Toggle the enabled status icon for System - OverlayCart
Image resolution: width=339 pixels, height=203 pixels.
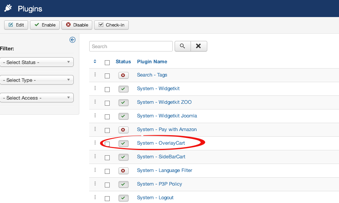(x=123, y=144)
